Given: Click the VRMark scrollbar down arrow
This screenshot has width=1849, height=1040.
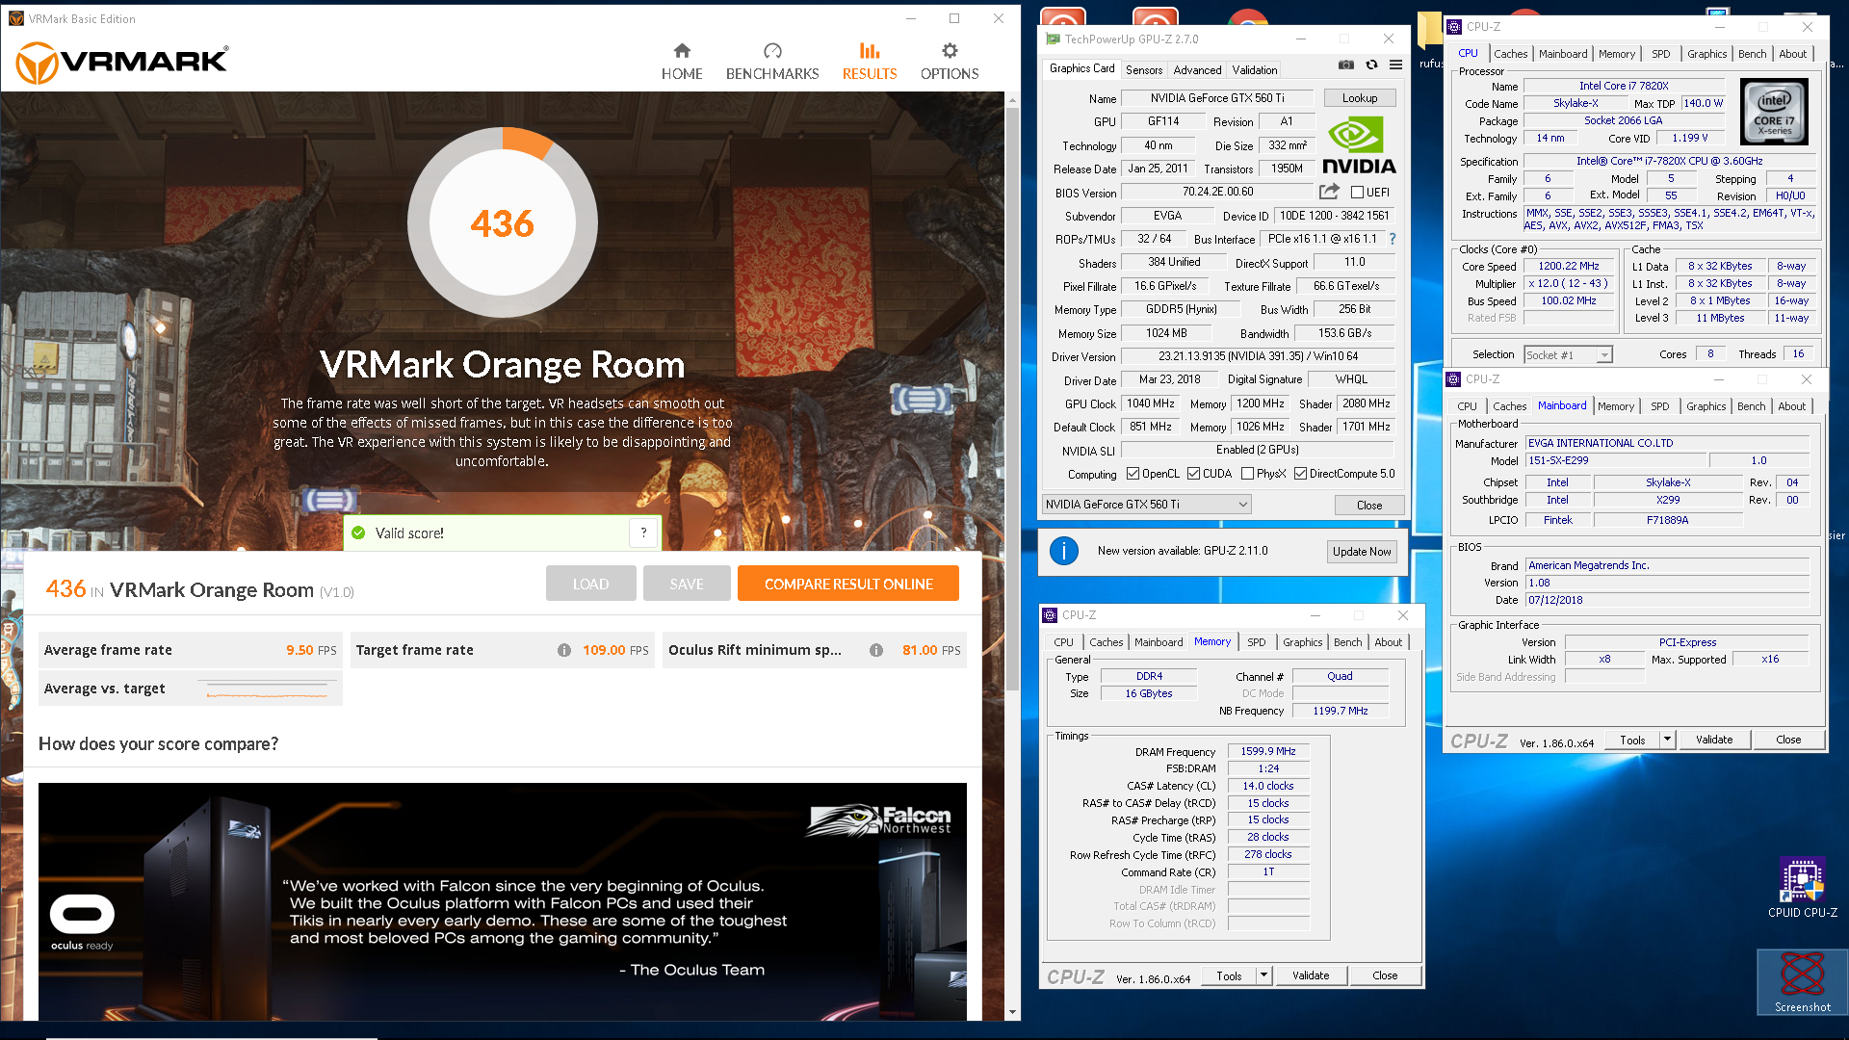Looking at the screenshot, I should 1011,1012.
